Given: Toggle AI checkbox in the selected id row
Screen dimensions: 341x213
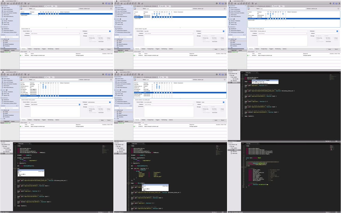Looking at the screenshot, I should tap(56, 14).
